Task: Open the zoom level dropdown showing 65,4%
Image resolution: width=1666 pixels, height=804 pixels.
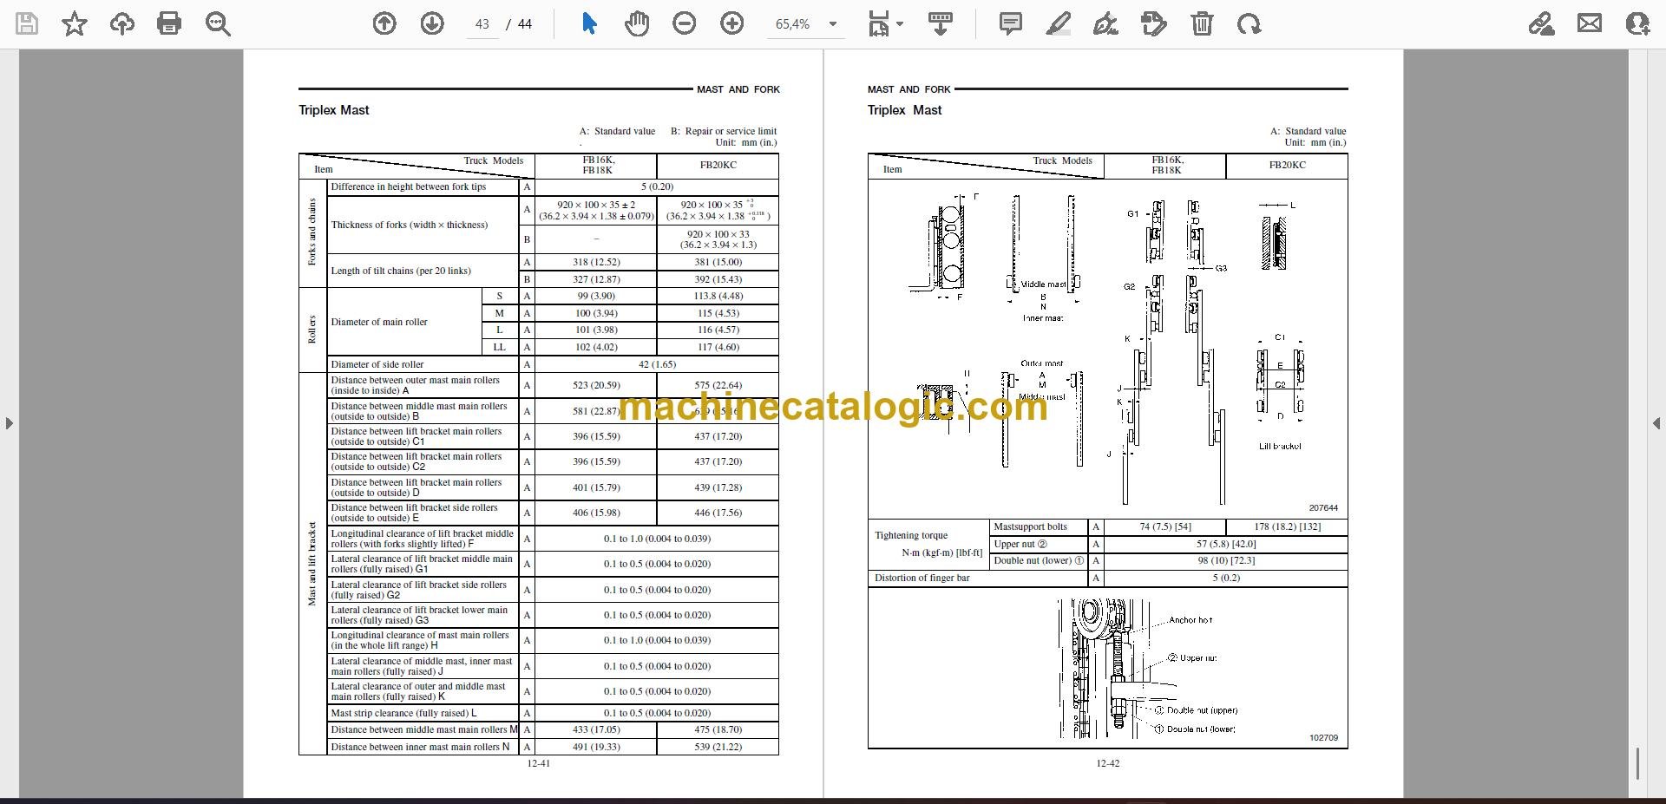Action: tap(833, 24)
